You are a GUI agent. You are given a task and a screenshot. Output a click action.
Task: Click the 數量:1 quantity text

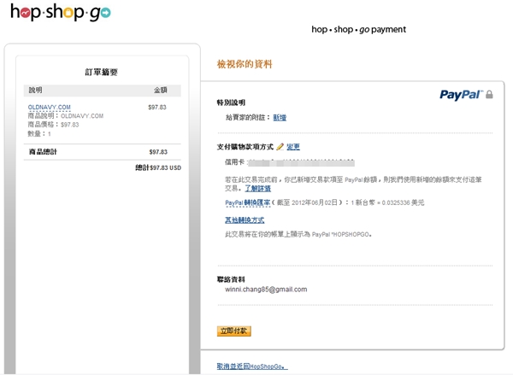(39, 134)
